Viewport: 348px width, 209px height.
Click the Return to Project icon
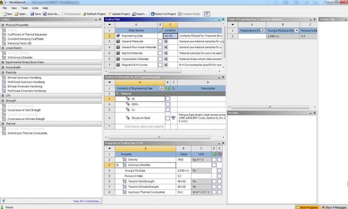coord(153,14)
